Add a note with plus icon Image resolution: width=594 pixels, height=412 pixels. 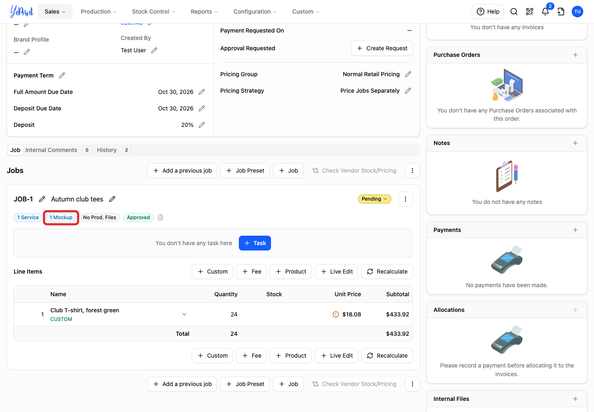(x=575, y=143)
